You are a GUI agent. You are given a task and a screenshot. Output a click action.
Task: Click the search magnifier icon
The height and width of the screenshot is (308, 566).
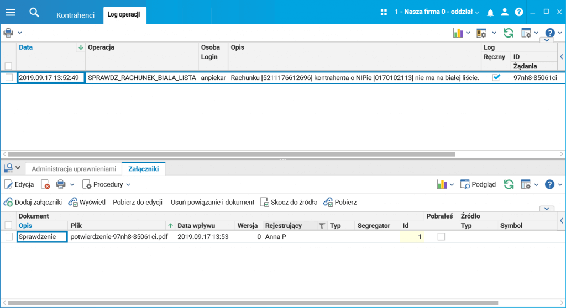[34, 13]
